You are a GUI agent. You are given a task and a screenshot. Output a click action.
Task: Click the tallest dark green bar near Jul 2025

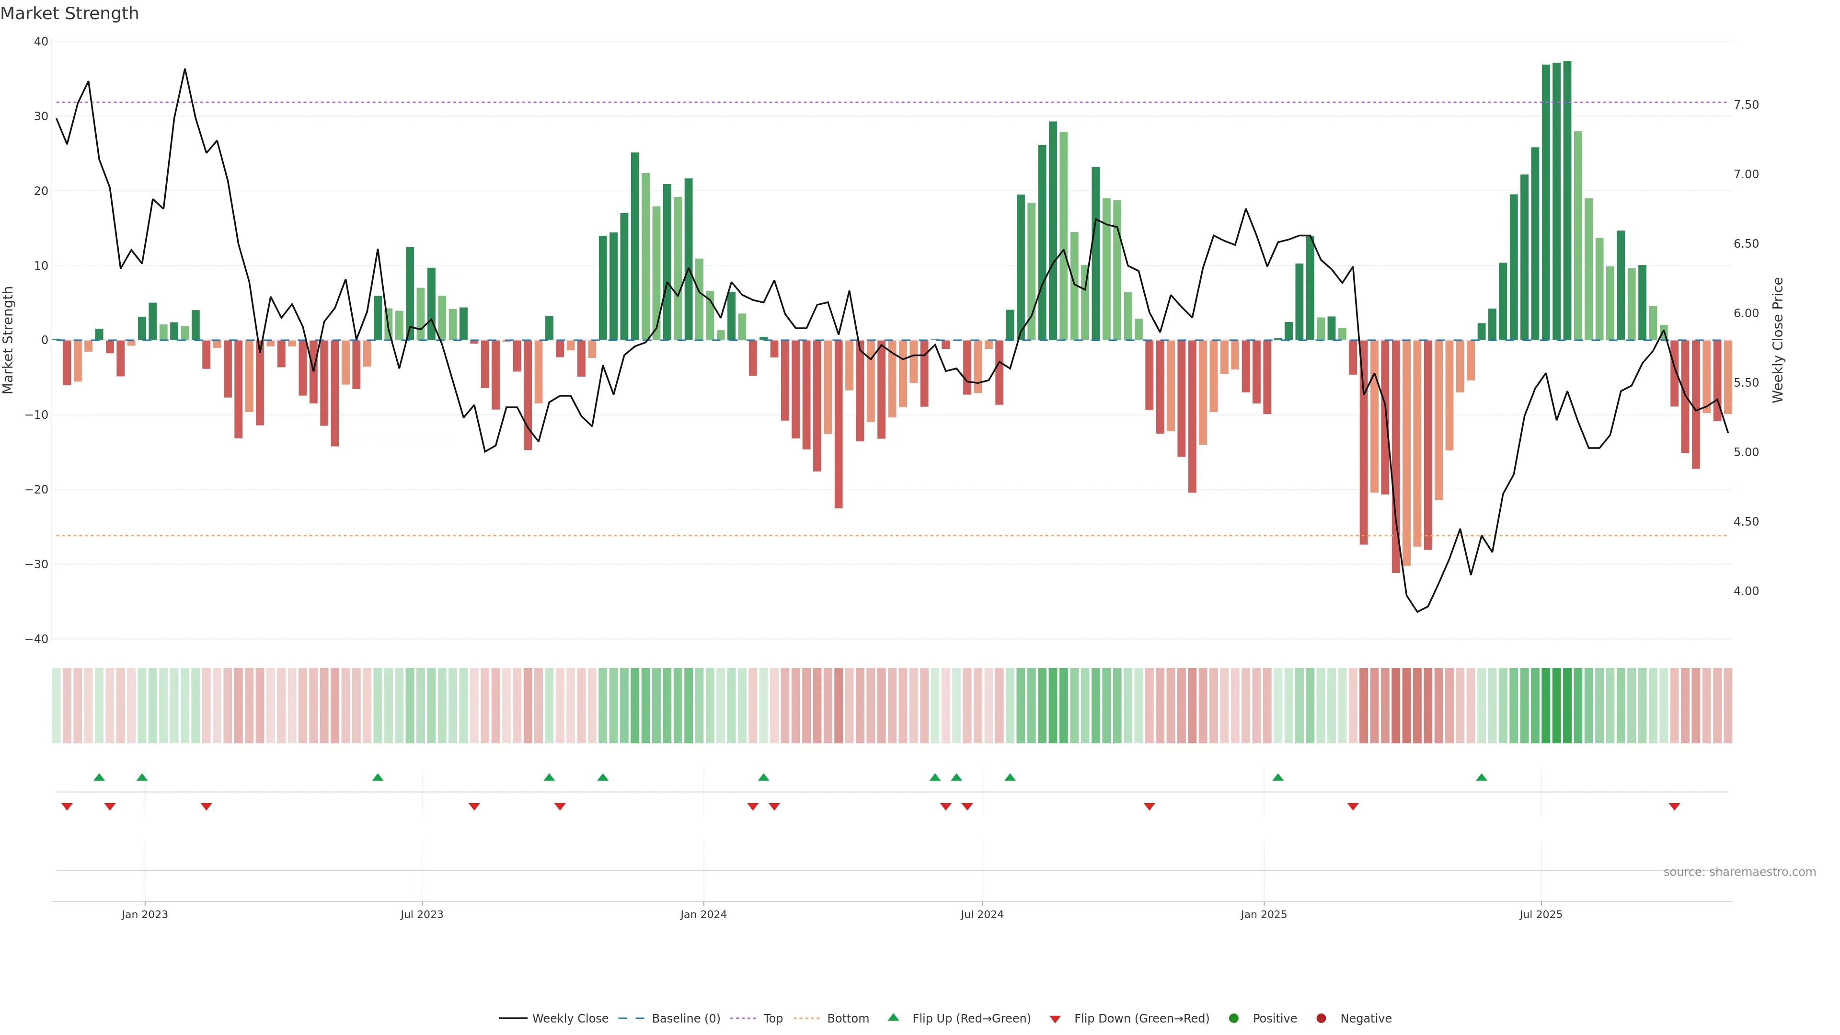[x=1567, y=200]
